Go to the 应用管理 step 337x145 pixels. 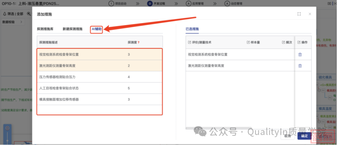195,3
